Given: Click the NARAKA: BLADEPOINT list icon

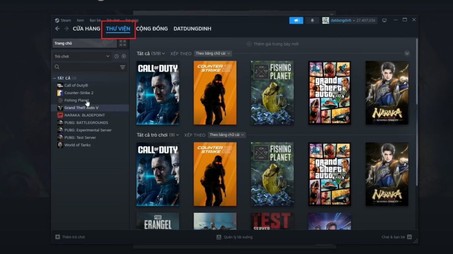Looking at the screenshot, I should [x=60, y=115].
